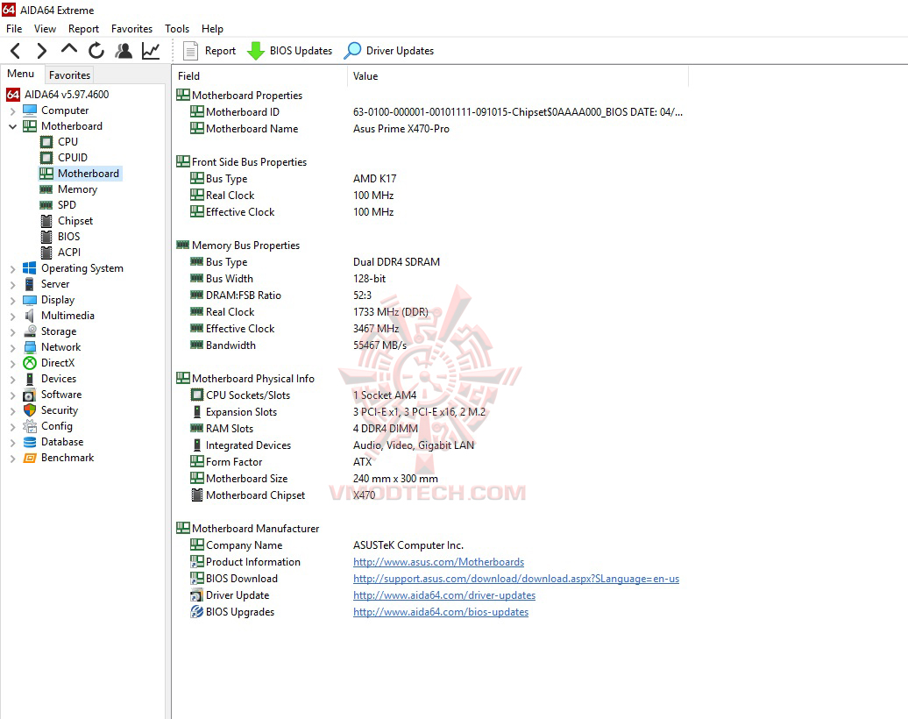Viewport: 908px width, 719px height.
Task: Click the DirectX Xbox icon
Action: click(x=30, y=363)
